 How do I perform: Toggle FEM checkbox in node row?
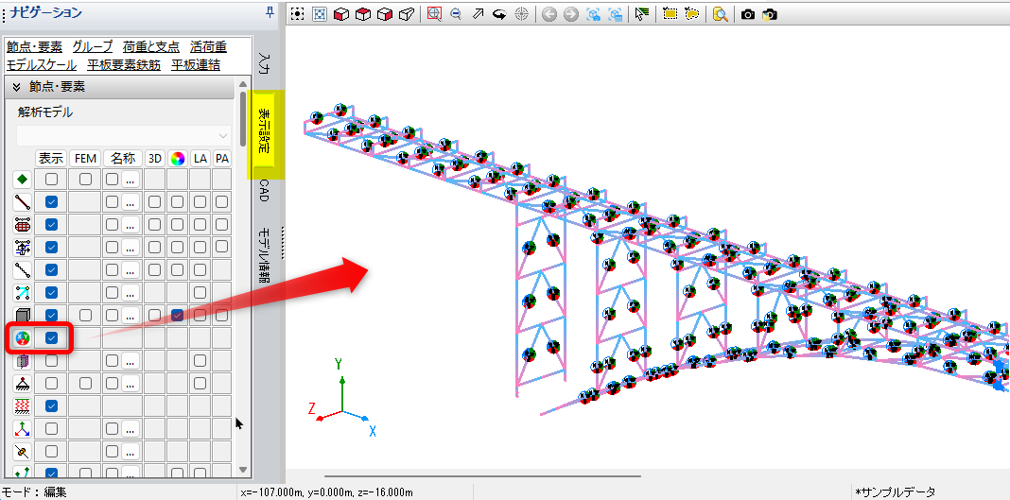(85, 179)
